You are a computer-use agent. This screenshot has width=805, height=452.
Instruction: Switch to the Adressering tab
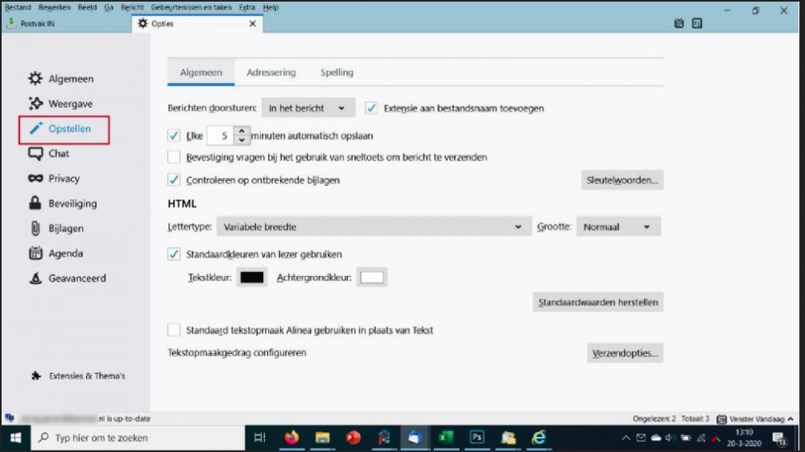coord(271,72)
